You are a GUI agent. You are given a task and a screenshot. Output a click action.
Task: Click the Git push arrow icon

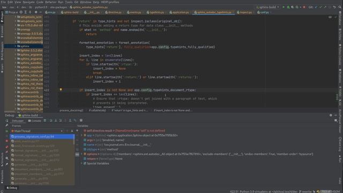(325, 7)
